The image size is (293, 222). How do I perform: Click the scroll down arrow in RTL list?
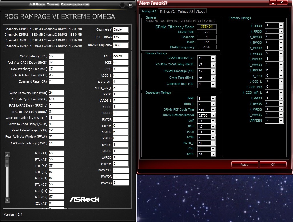click(x=7, y=201)
